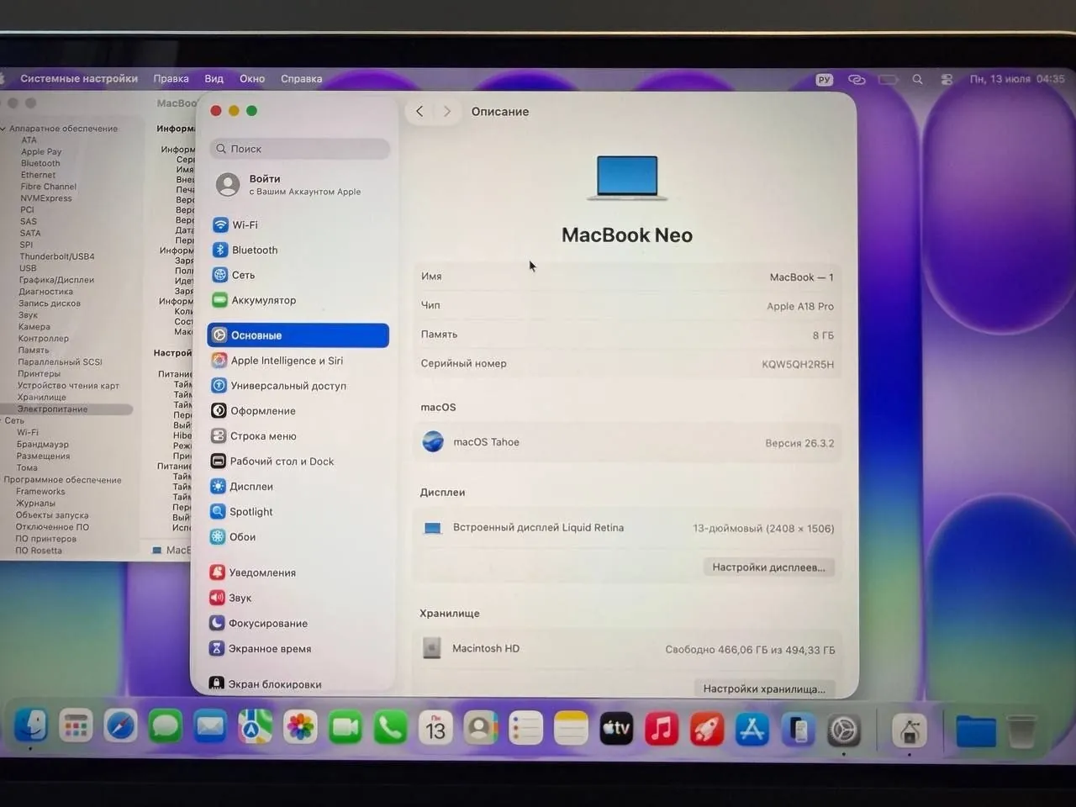Open App Store from the Dock
Screen dimensions: 1076x807
(x=752, y=730)
